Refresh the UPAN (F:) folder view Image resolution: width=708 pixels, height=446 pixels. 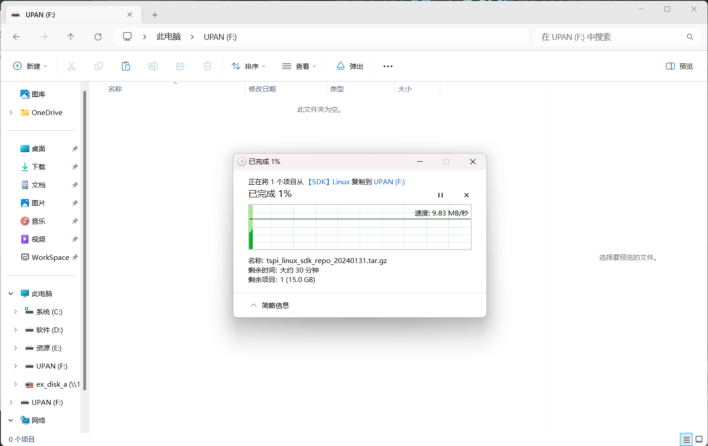click(x=98, y=37)
